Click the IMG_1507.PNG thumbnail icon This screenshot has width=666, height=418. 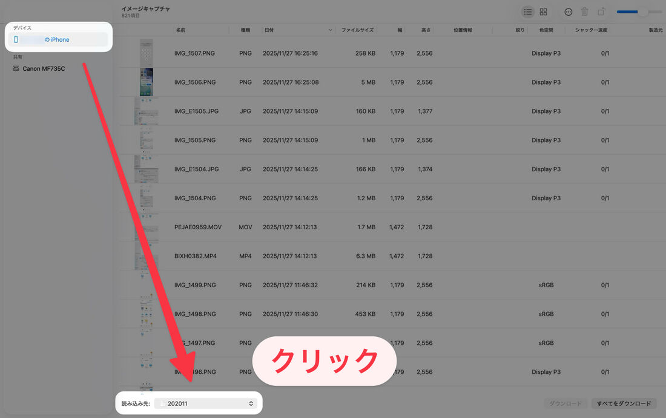tap(147, 53)
